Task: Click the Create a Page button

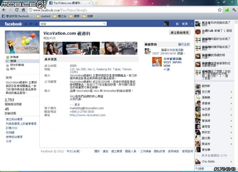Action: pyautogui.click(x=180, y=33)
